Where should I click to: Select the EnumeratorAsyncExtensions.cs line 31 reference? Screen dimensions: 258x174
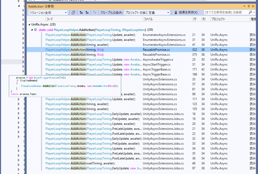[141, 40]
